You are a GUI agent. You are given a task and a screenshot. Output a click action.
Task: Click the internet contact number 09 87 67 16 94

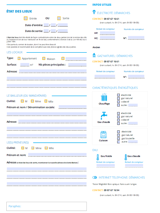click(x=111, y=190)
